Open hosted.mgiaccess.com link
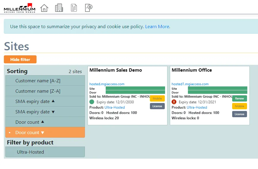258x169 pixels. coord(107,84)
